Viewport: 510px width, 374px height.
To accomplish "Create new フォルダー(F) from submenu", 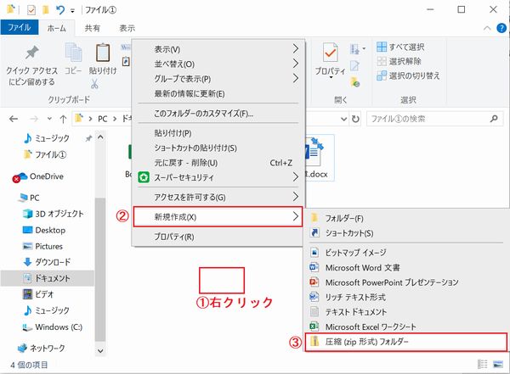I will [406, 218].
